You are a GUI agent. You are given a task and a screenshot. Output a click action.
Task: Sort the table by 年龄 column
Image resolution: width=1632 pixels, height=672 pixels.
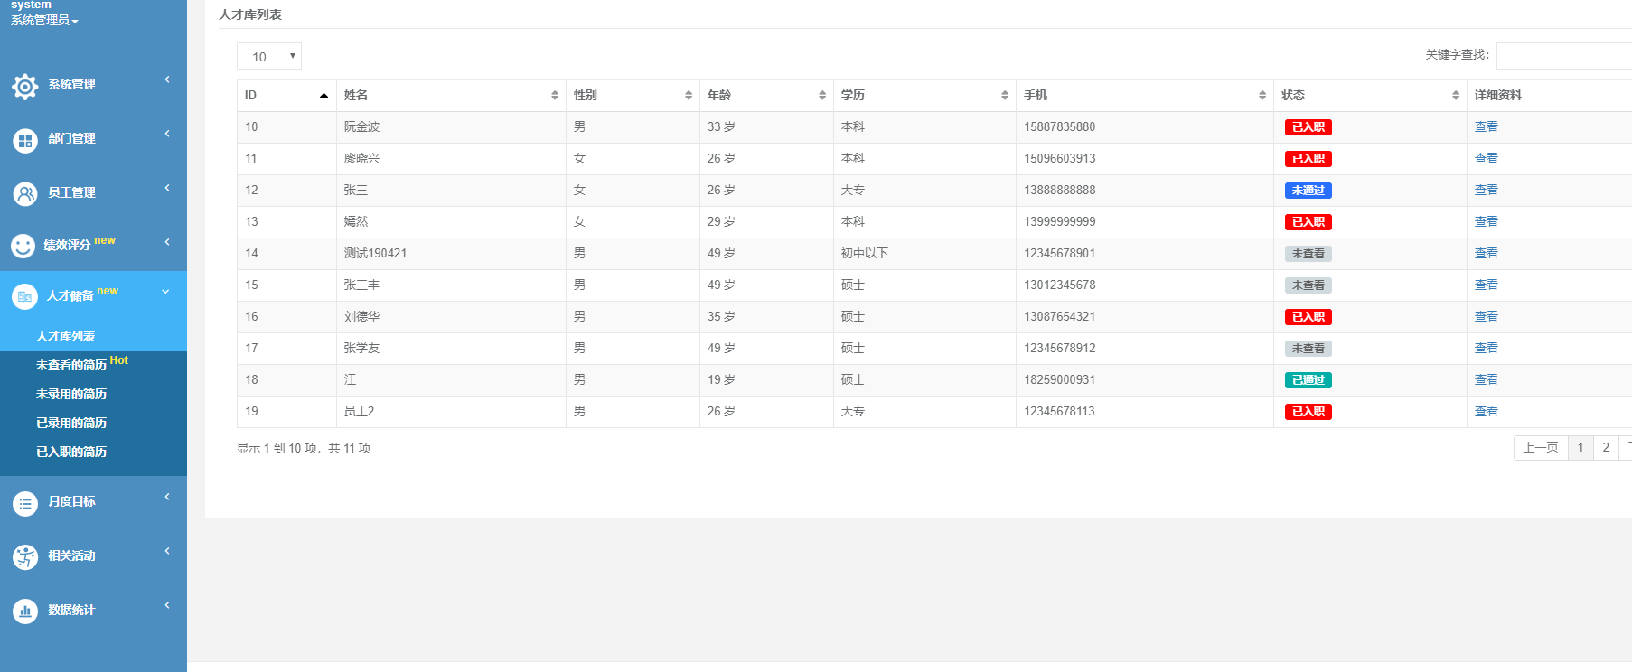(765, 95)
